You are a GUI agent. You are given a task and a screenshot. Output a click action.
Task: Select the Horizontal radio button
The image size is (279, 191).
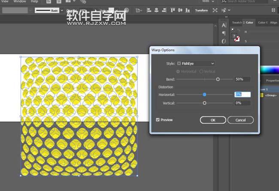tap(179, 72)
